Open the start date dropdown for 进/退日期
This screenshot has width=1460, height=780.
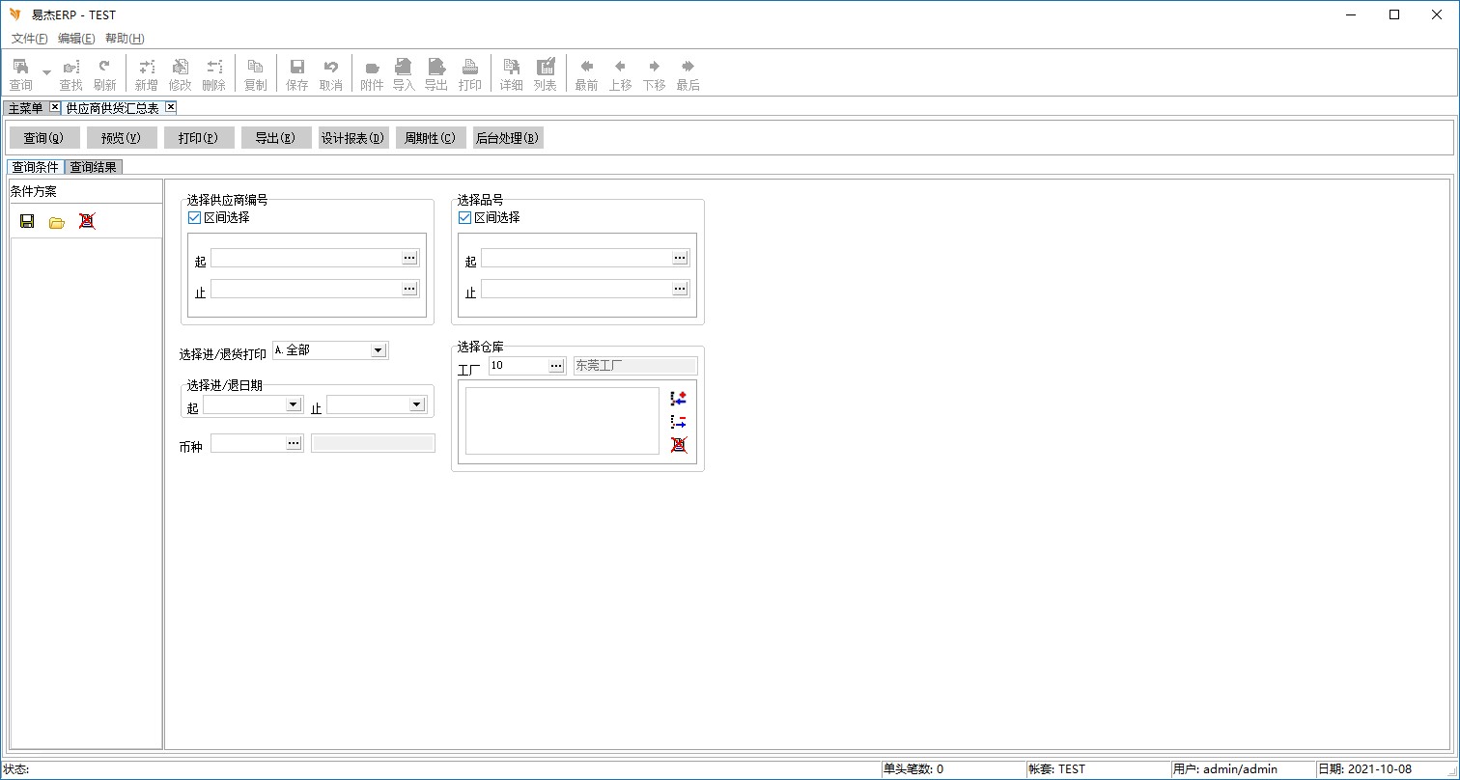(294, 404)
